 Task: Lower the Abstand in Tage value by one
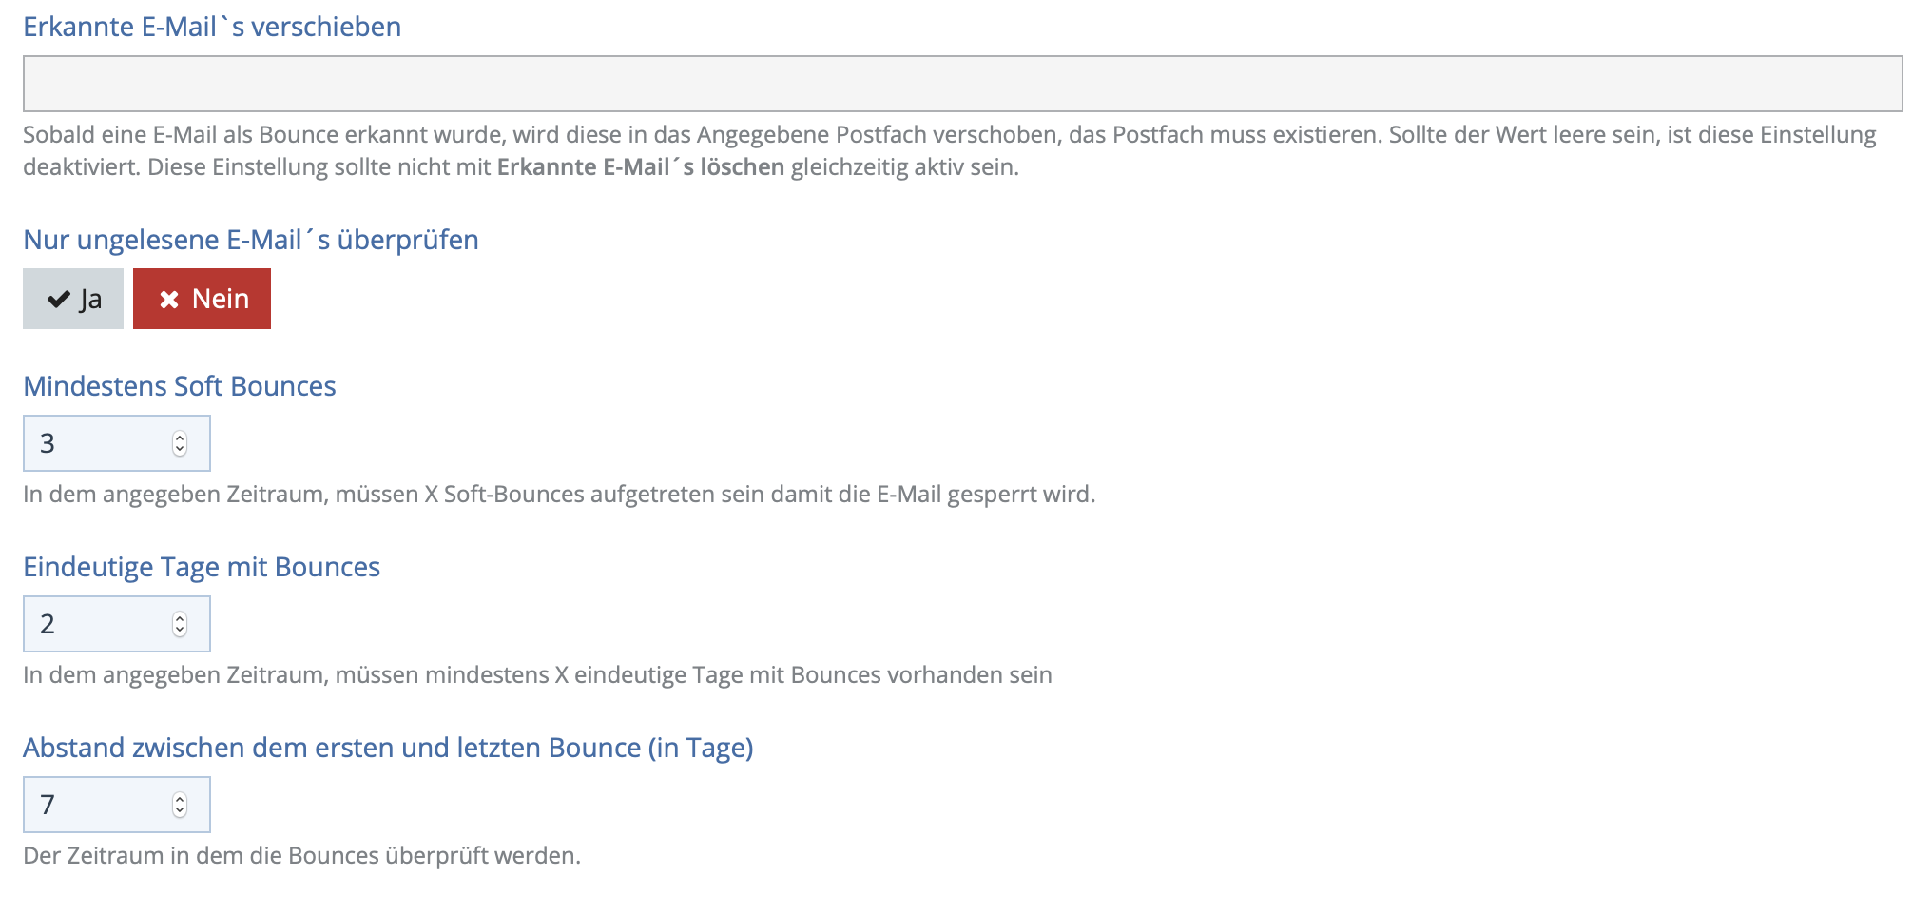point(180,811)
